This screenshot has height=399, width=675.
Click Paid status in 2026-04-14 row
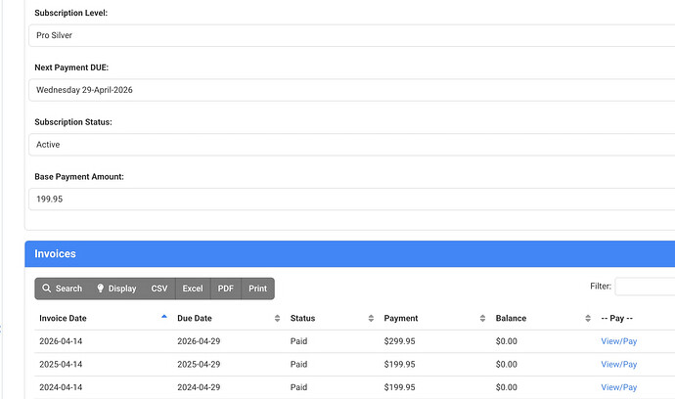pyautogui.click(x=298, y=341)
